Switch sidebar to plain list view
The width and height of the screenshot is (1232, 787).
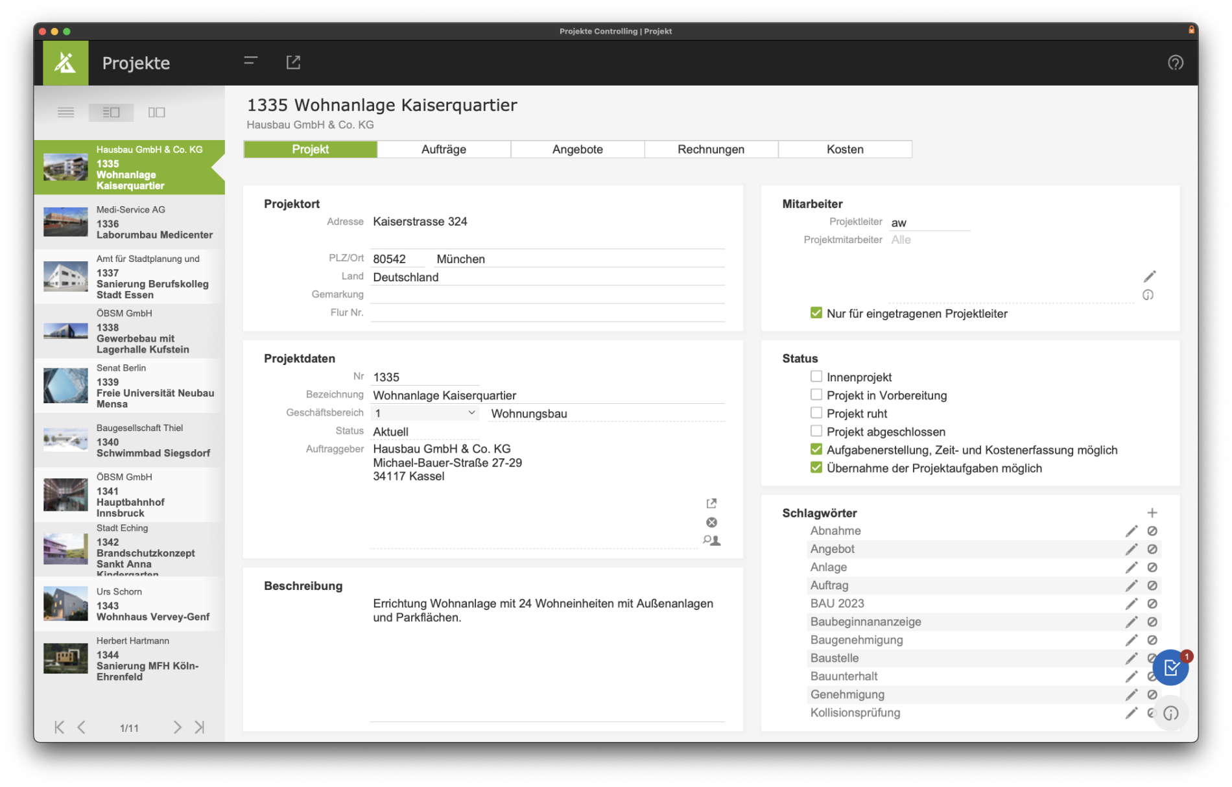(x=65, y=112)
